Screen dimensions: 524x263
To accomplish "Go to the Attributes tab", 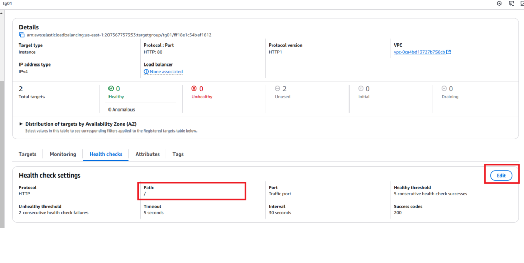I will click(x=147, y=154).
